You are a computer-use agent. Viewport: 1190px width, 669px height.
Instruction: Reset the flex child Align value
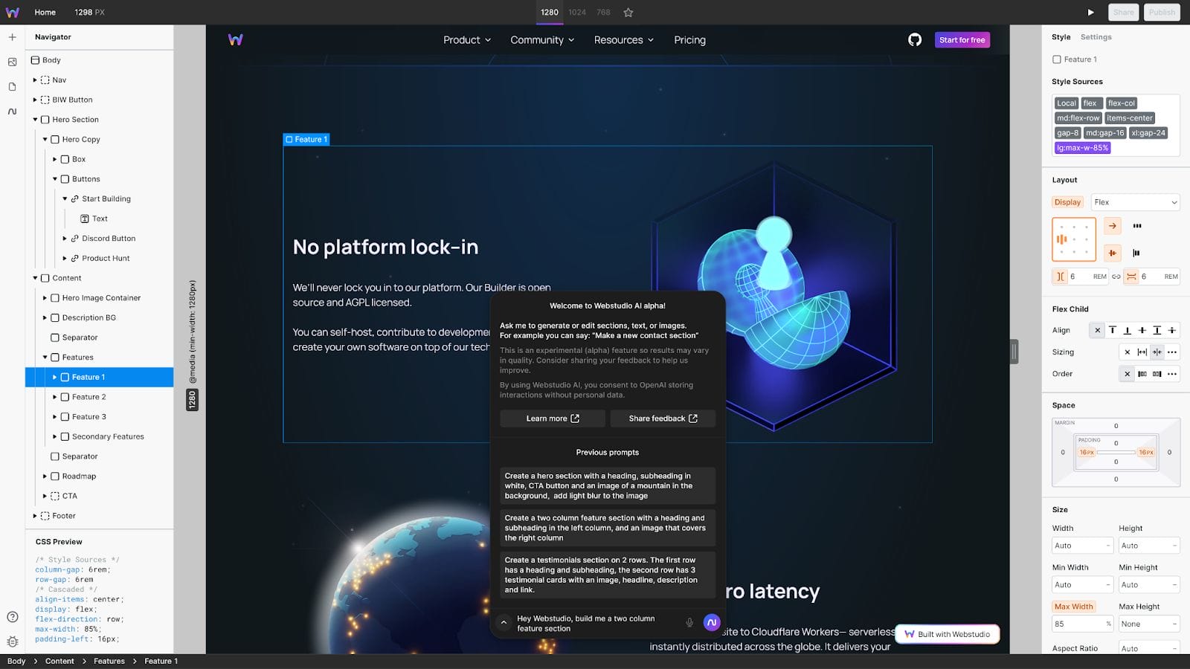pyautogui.click(x=1097, y=331)
